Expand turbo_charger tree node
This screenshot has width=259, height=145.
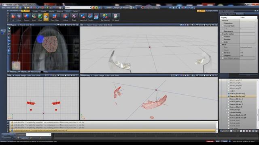click(x=227, y=110)
